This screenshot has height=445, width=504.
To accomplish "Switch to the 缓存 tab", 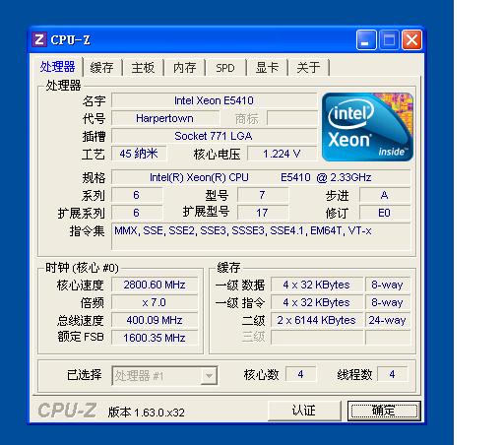I will point(102,68).
